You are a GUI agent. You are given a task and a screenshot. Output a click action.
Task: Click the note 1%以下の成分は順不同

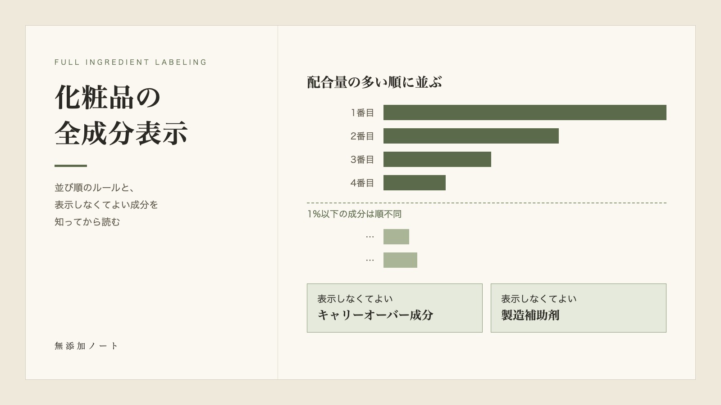click(x=354, y=214)
